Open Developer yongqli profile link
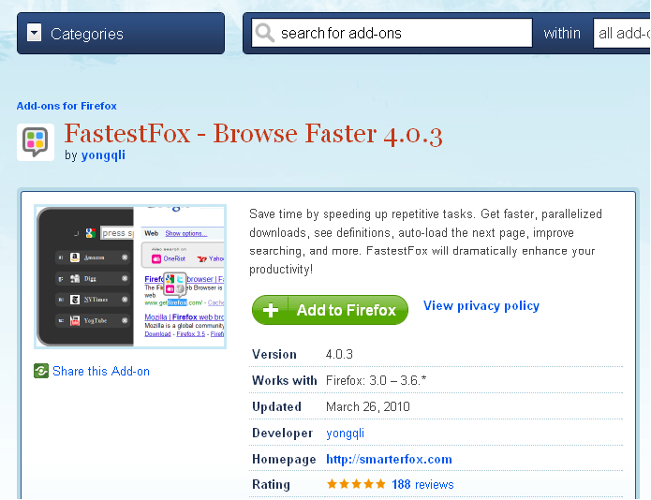The width and height of the screenshot is (651, 500). click(345, 434)
